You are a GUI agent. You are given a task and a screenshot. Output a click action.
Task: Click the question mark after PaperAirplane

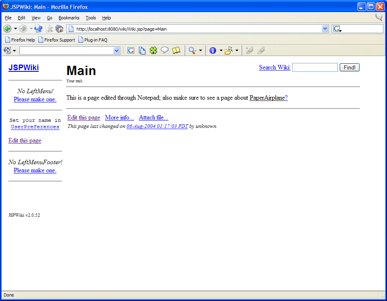[x=286, y=98]
